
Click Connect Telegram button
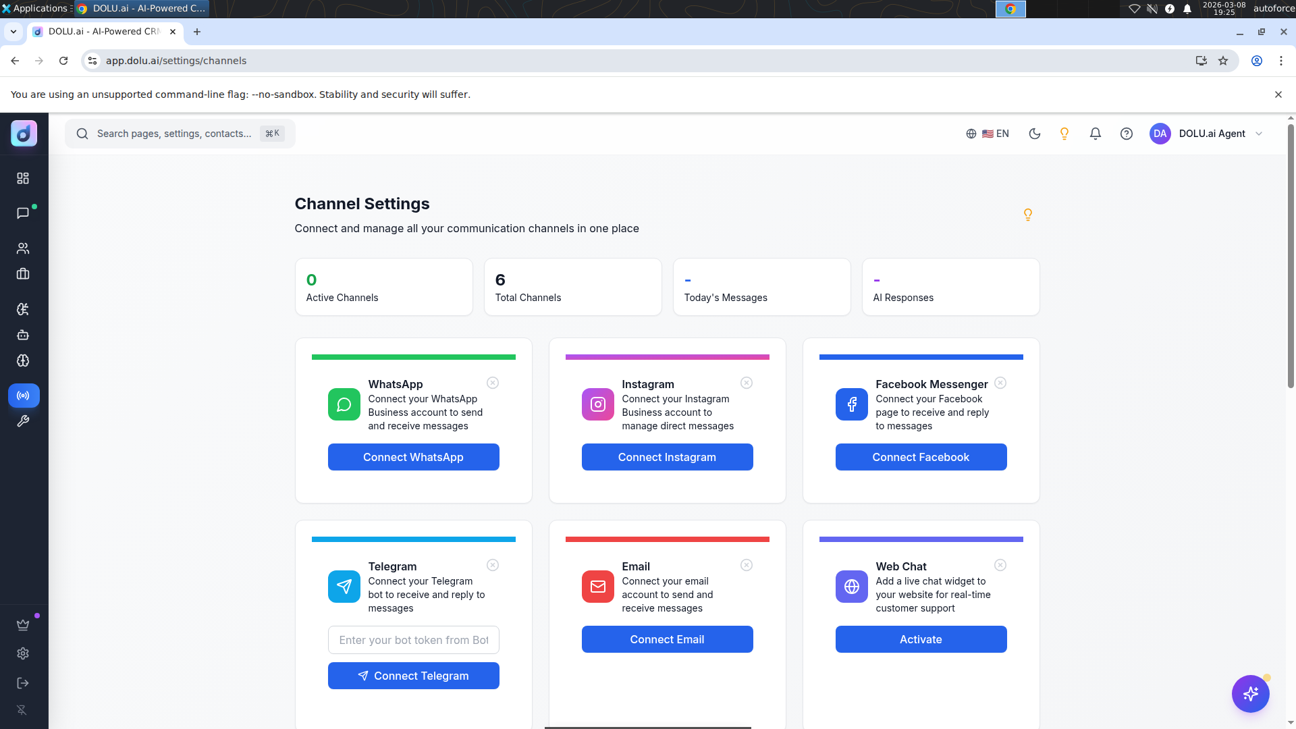(x=414, y=676)
